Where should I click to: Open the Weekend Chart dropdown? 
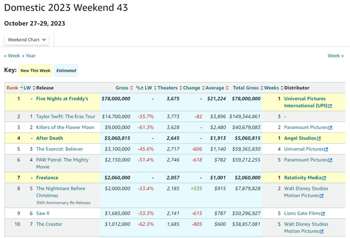26,40
